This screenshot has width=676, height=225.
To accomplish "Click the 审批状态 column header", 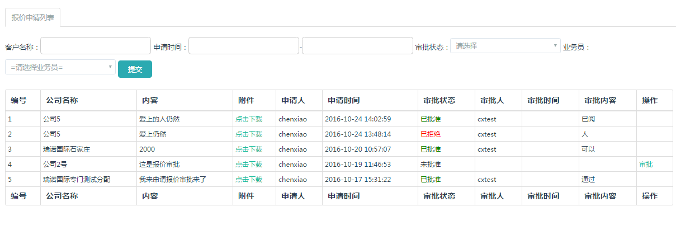I will (439, 101).
